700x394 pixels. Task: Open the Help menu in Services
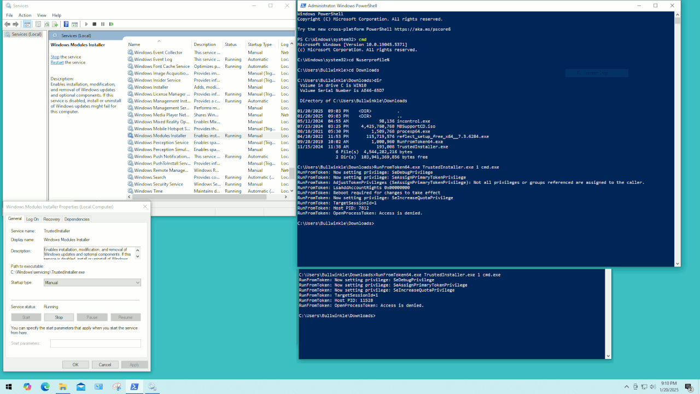point(57,15)
